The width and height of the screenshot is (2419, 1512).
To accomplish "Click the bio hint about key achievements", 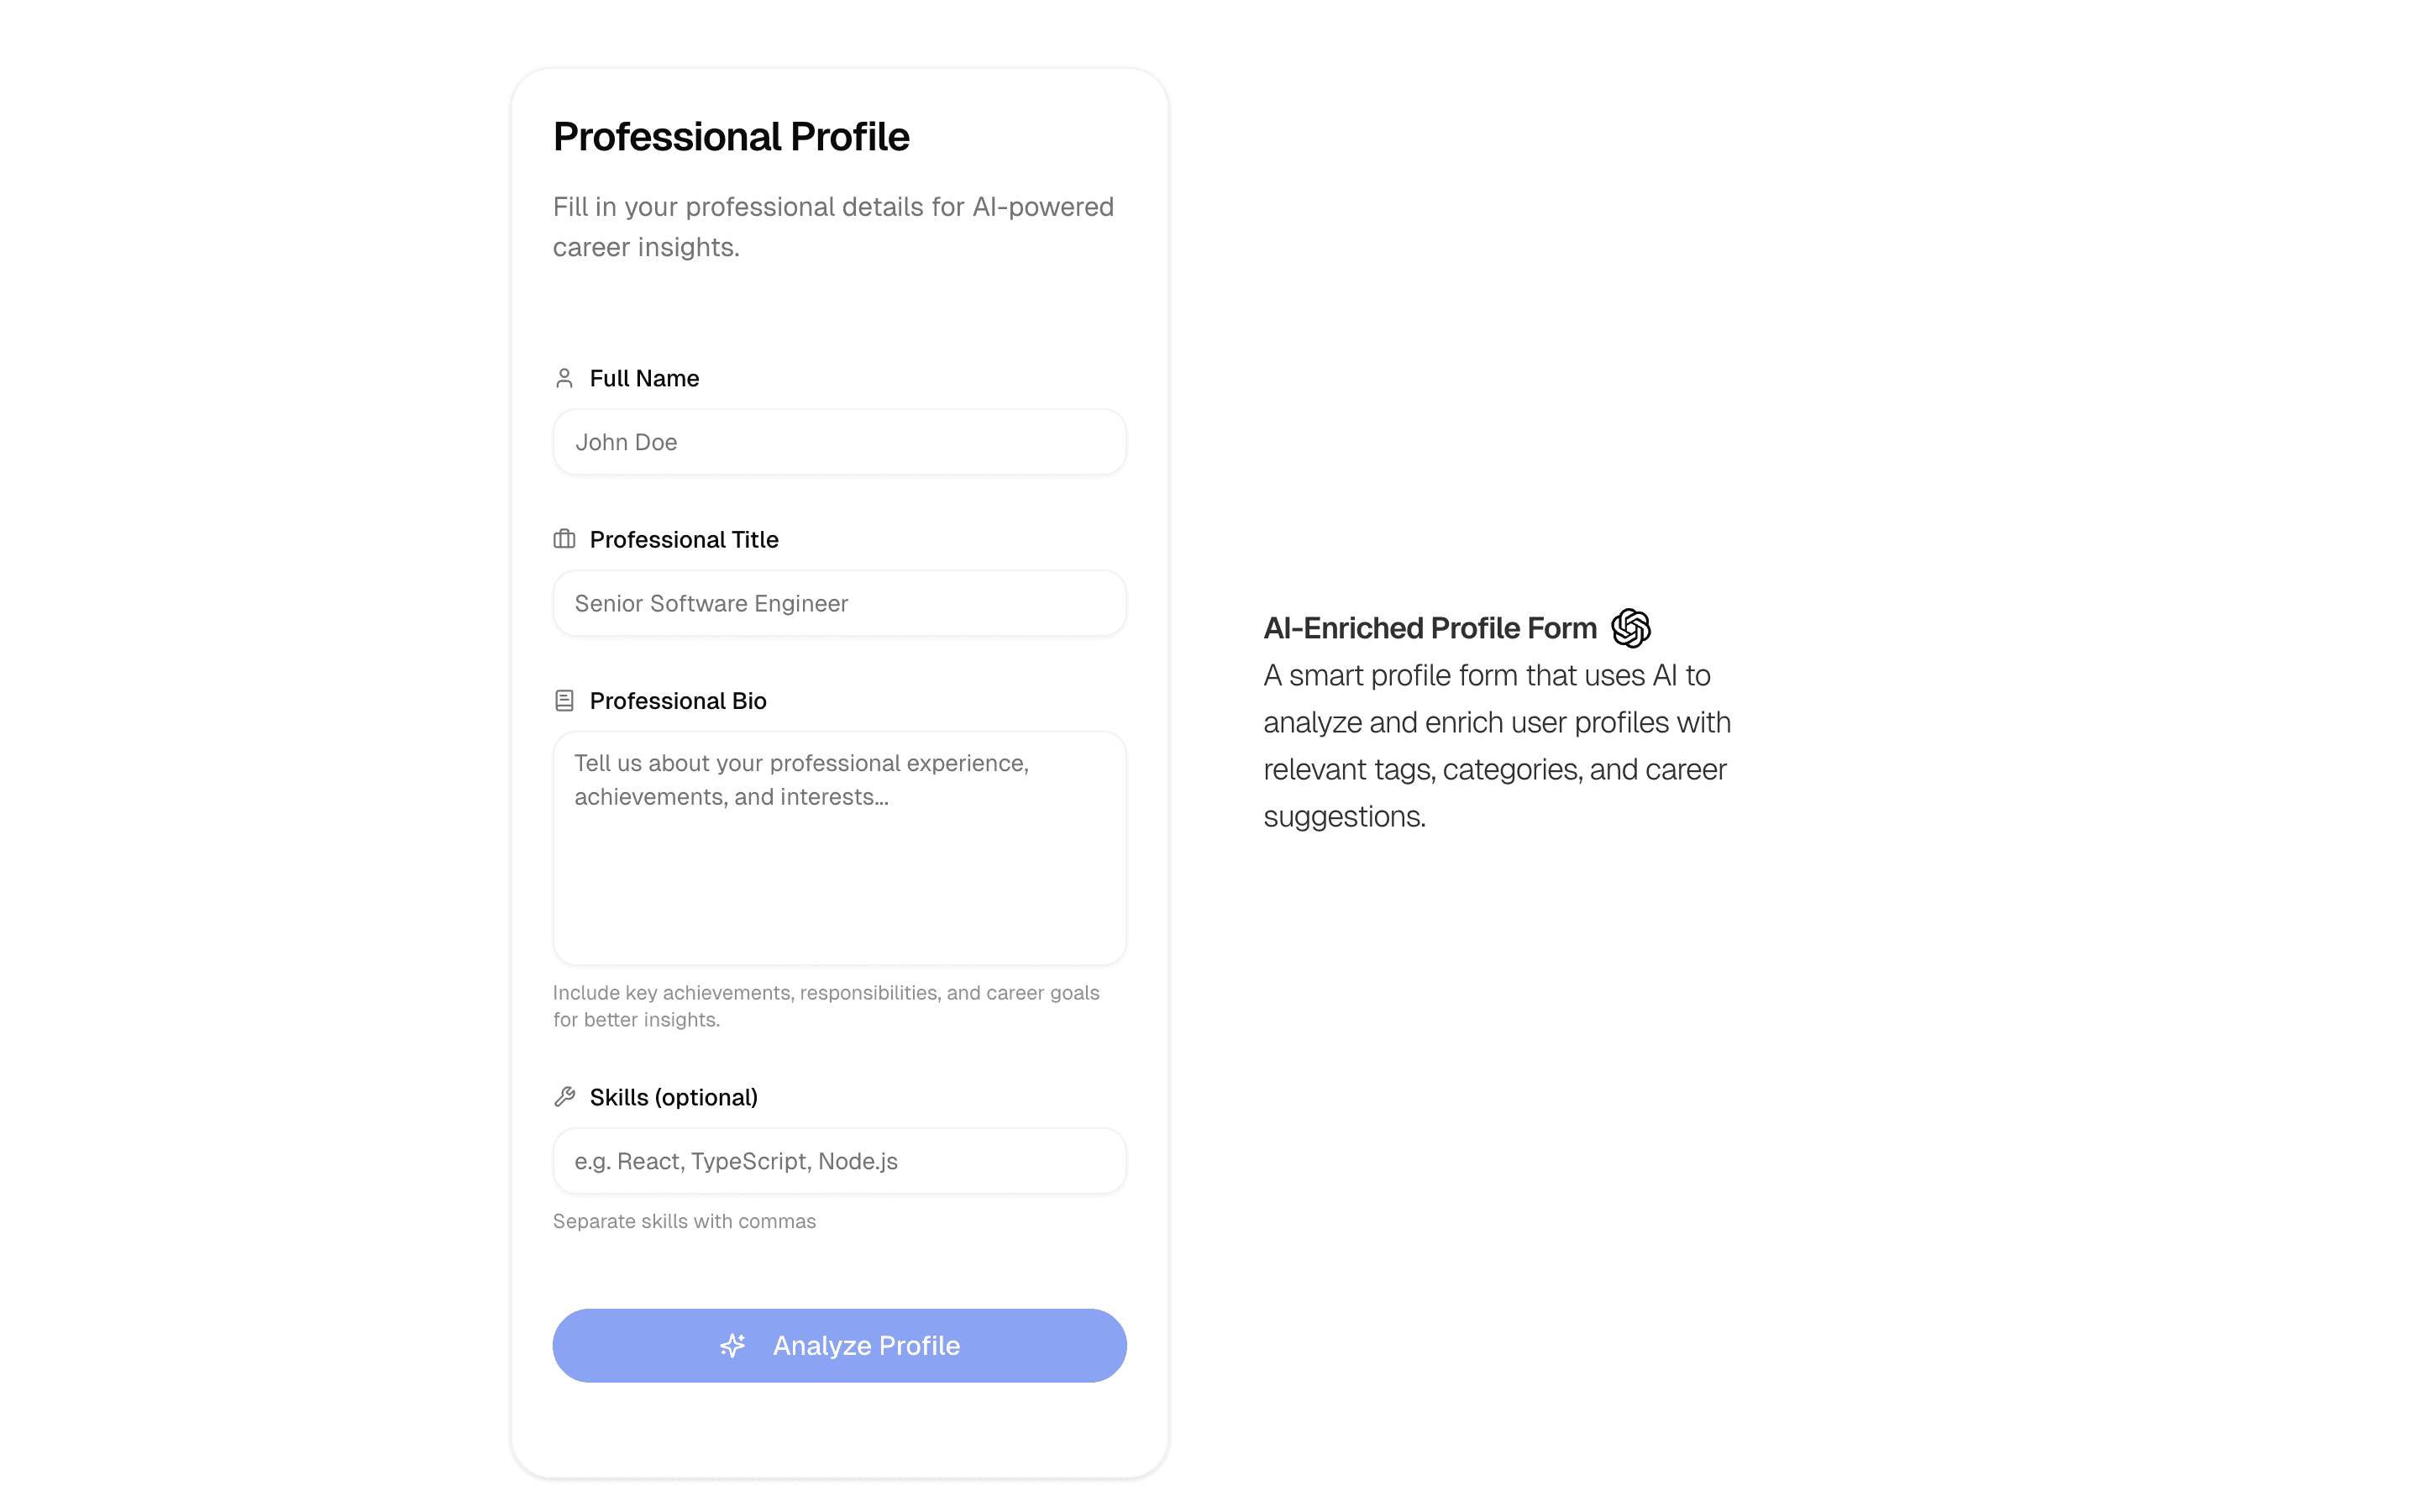I will click(x=826, y=1005).
